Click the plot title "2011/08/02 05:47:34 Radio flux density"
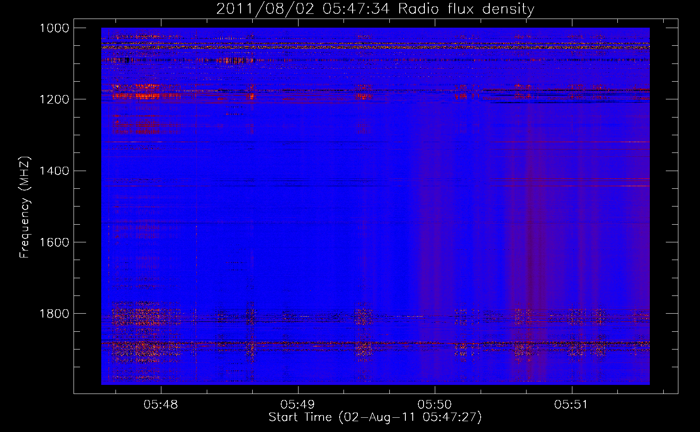700x432 pixels. click(375, 9)
